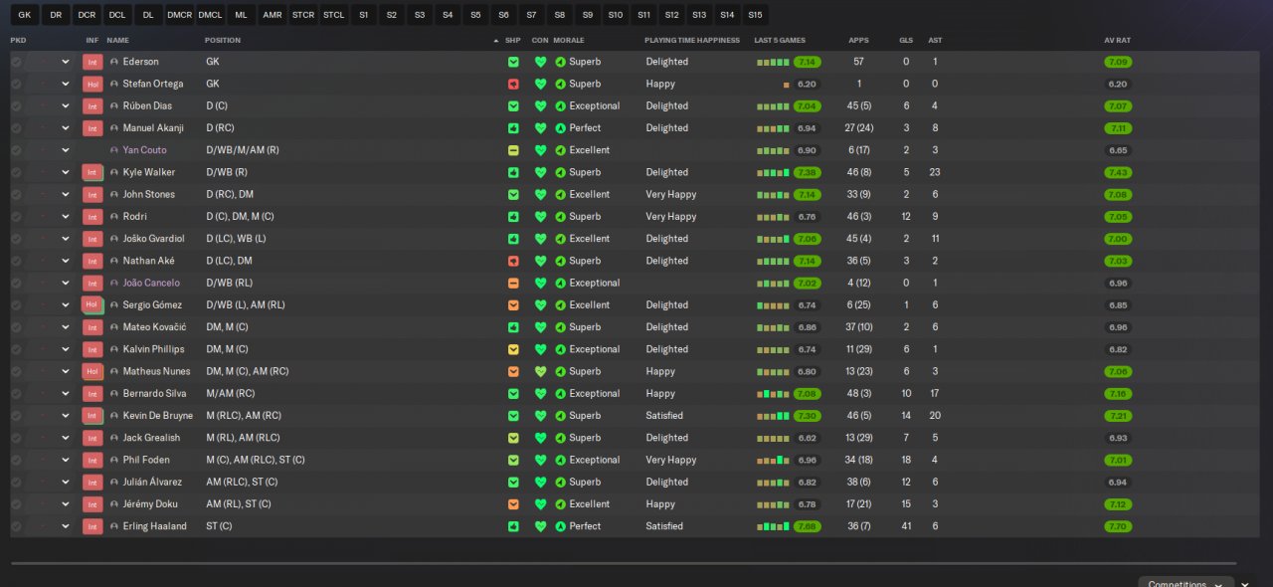Click Bernardo Silva's sharpness icon

(x=513, y=394)
